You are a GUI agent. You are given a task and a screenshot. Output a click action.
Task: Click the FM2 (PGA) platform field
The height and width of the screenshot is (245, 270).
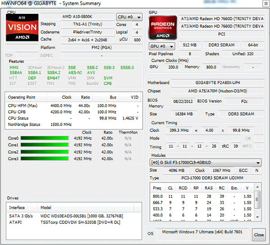click(x=102, y=48)
